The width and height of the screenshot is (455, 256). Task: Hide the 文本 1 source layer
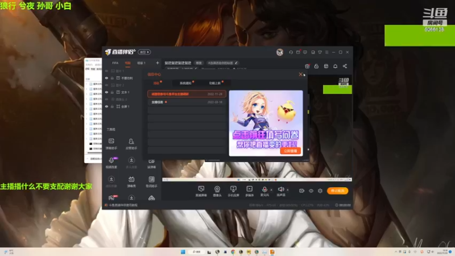(106, 92)
